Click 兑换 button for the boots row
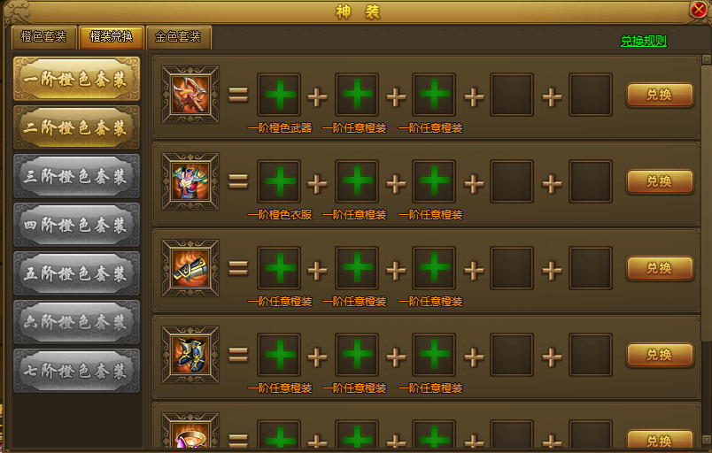This screenshot has height=453, width=712. click(x=660, y=355)
